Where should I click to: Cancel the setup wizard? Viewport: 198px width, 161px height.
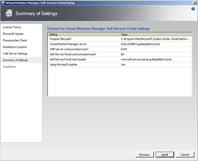coord(185,155)
